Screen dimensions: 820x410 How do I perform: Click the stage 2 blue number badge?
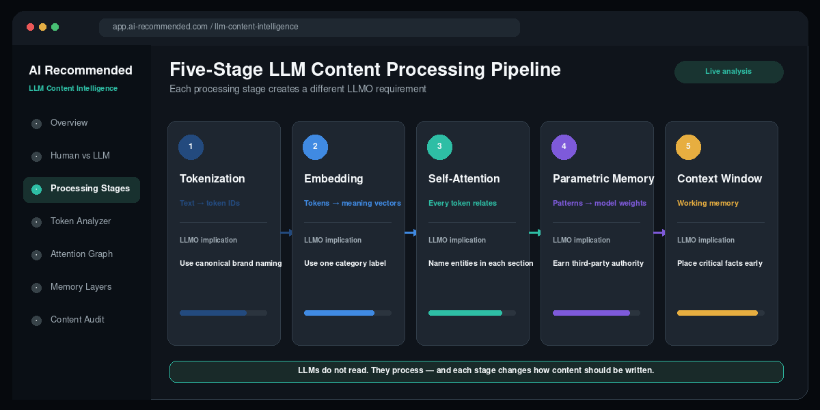click(x=315, y=147)
